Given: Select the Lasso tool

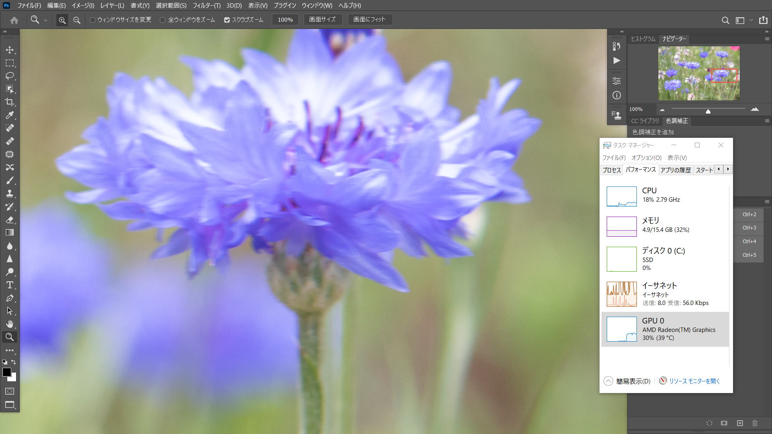Looking at the screenshot, I should (10, 76).
